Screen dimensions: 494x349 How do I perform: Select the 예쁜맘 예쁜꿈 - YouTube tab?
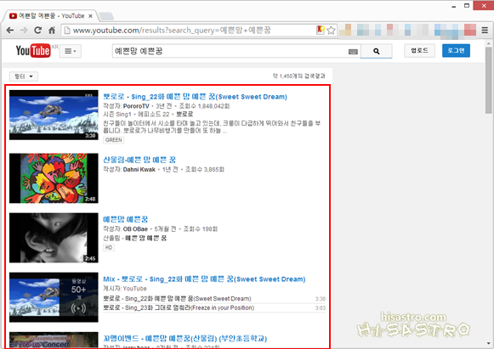50,16
